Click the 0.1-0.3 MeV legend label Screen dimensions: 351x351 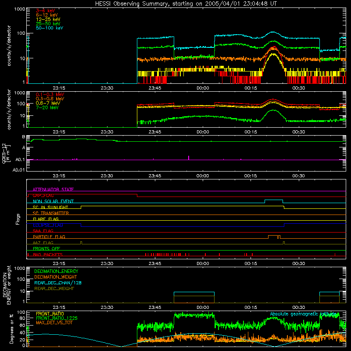[50, 94]
